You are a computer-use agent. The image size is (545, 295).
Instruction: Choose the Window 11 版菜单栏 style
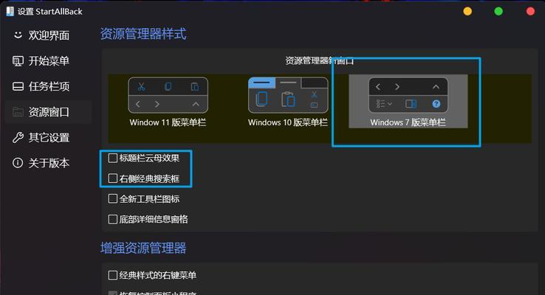click(x=168, y=102)
